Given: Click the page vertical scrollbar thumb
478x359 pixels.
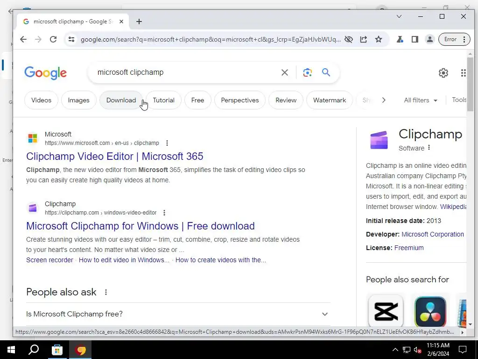Looking at the screenshot, I should 470,84.
